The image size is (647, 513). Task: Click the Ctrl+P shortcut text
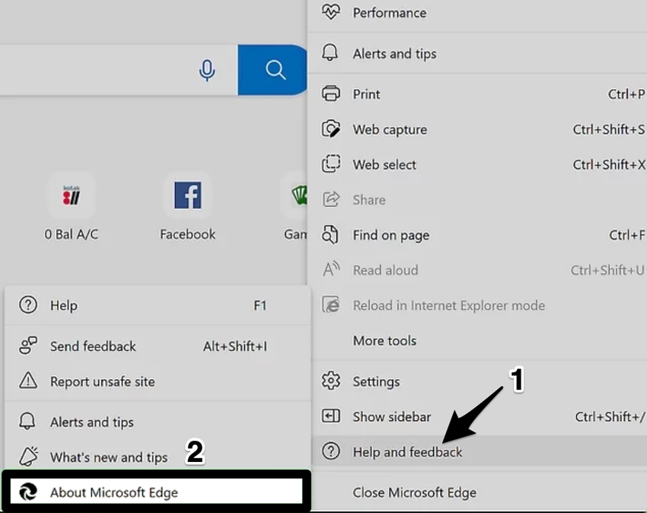(x=626, y=94)
